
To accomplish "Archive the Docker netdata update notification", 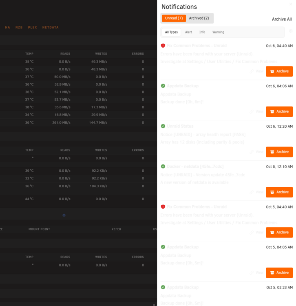I will coord(279,192).
